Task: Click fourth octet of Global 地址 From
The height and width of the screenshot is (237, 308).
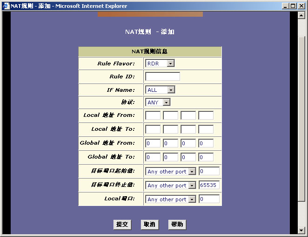Action: pos(206,143)
